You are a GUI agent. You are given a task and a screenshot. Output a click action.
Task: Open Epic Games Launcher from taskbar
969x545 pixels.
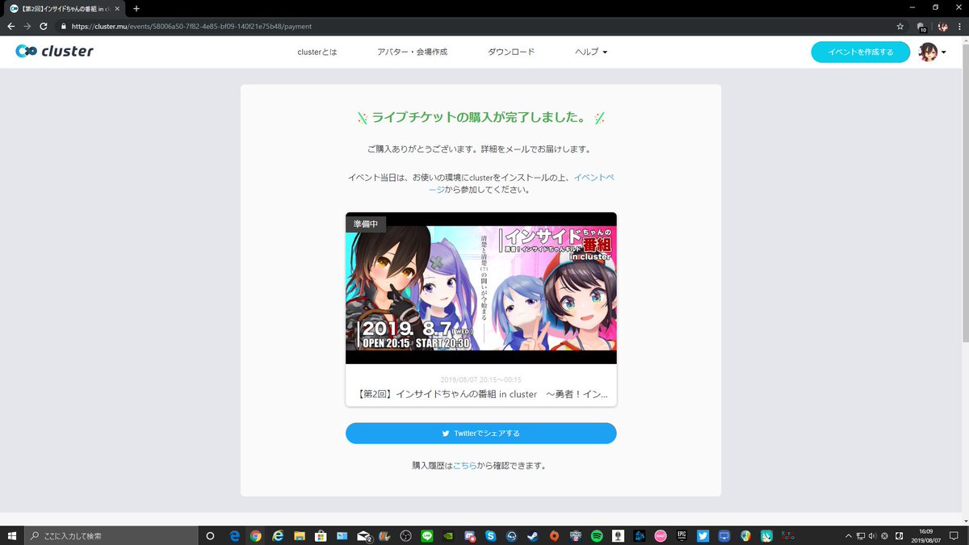tap(681, 535)
